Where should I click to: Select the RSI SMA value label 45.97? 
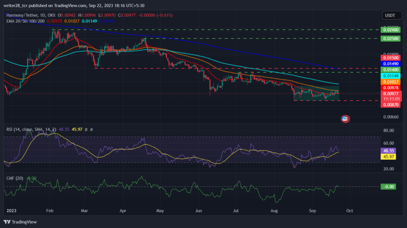388,157
